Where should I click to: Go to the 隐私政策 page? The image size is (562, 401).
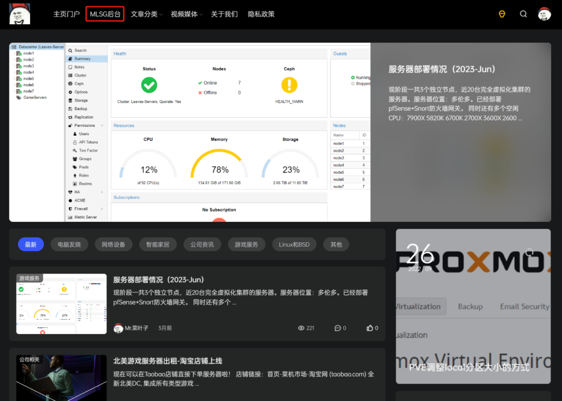[x=261, y=14]
